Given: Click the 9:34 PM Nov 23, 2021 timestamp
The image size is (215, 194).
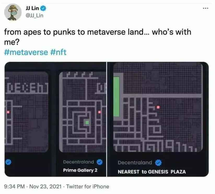Looking at the screenshot, I should click(33, 186).
